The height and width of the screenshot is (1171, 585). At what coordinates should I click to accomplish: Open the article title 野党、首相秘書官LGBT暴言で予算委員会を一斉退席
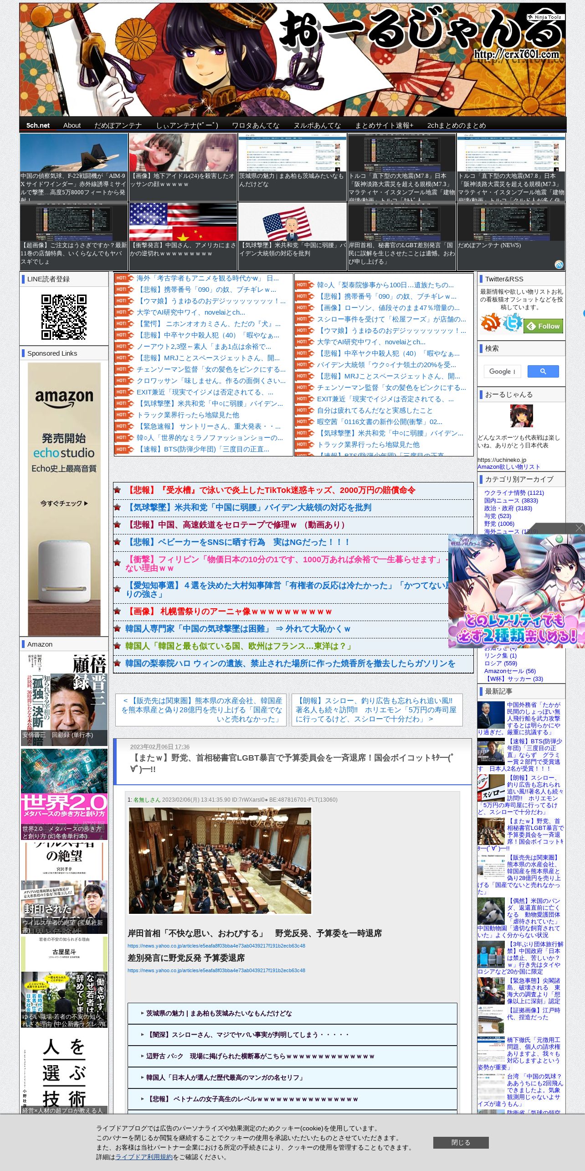tap(292, 763)
